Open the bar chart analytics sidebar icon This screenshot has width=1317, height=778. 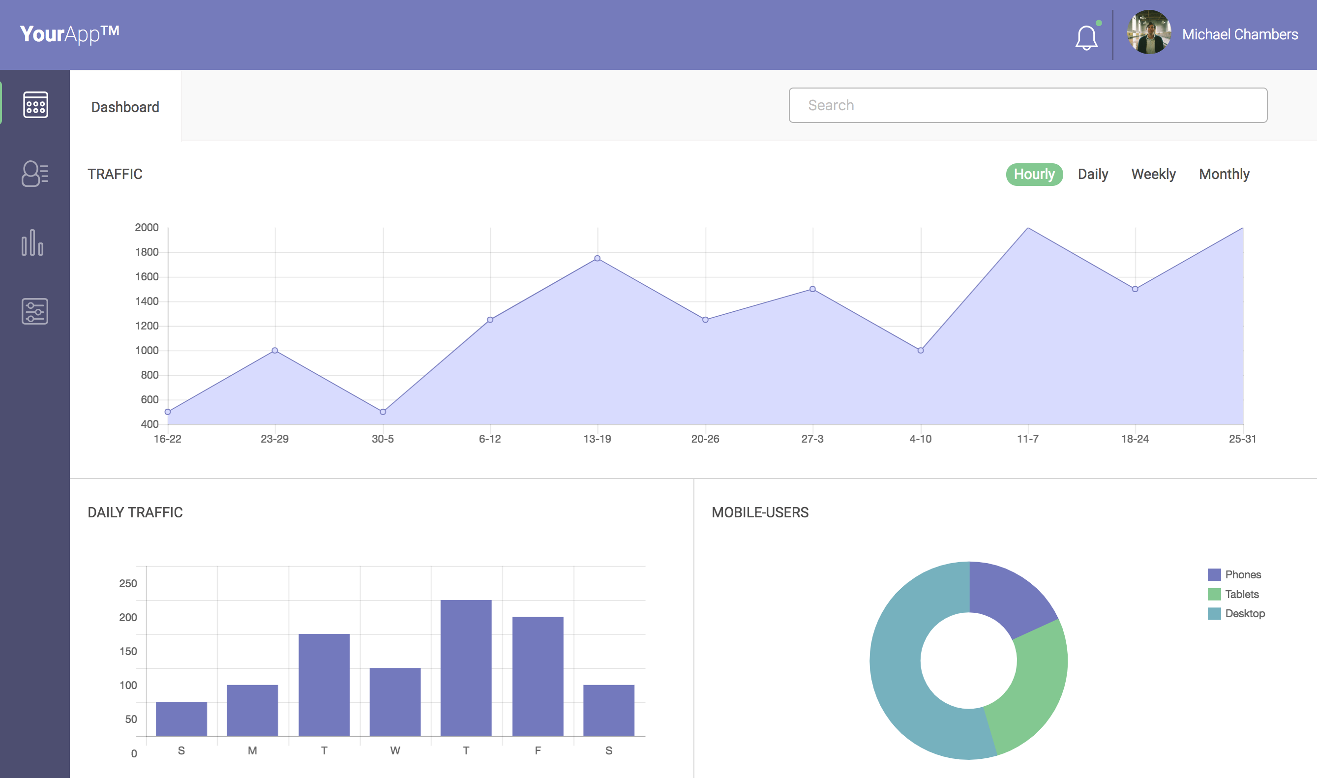point(32,243)
